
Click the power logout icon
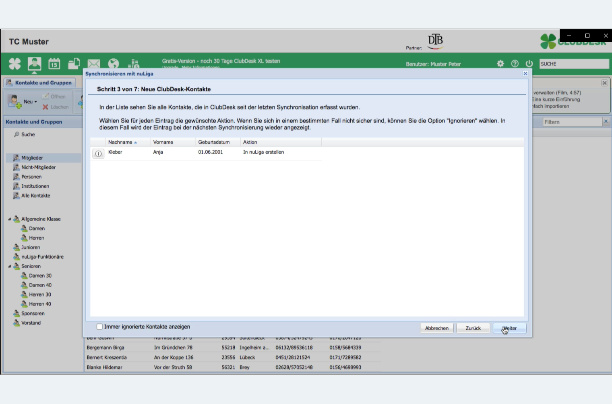[529, 64]
